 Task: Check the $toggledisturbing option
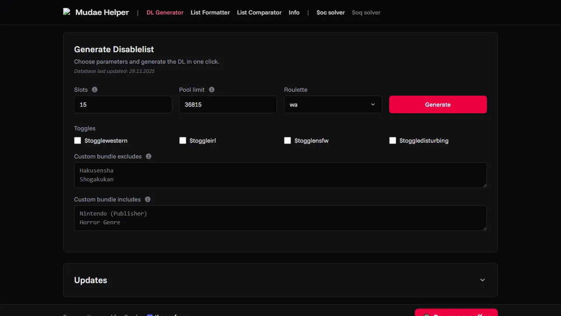[x=393, y=140]
